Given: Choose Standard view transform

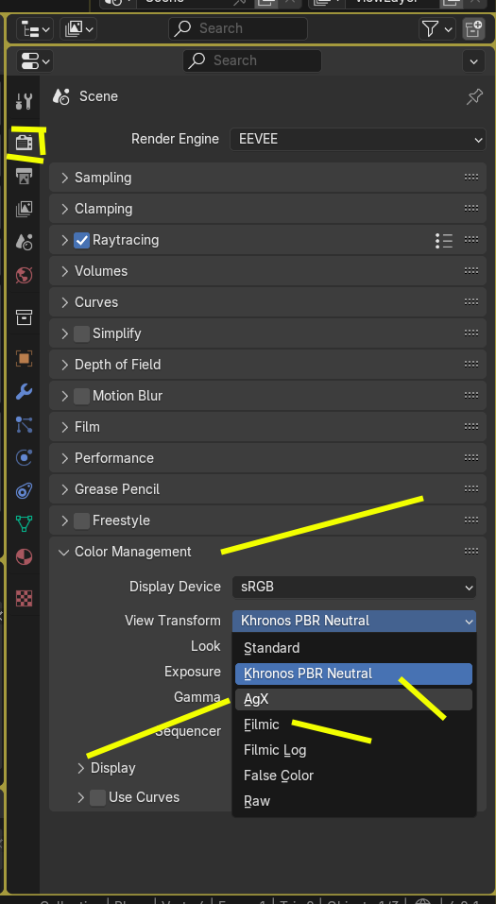Looking at the screenshot, I should click(x=353, y=648).
